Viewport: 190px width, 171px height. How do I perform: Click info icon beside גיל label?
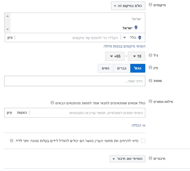tap(150, 55)
